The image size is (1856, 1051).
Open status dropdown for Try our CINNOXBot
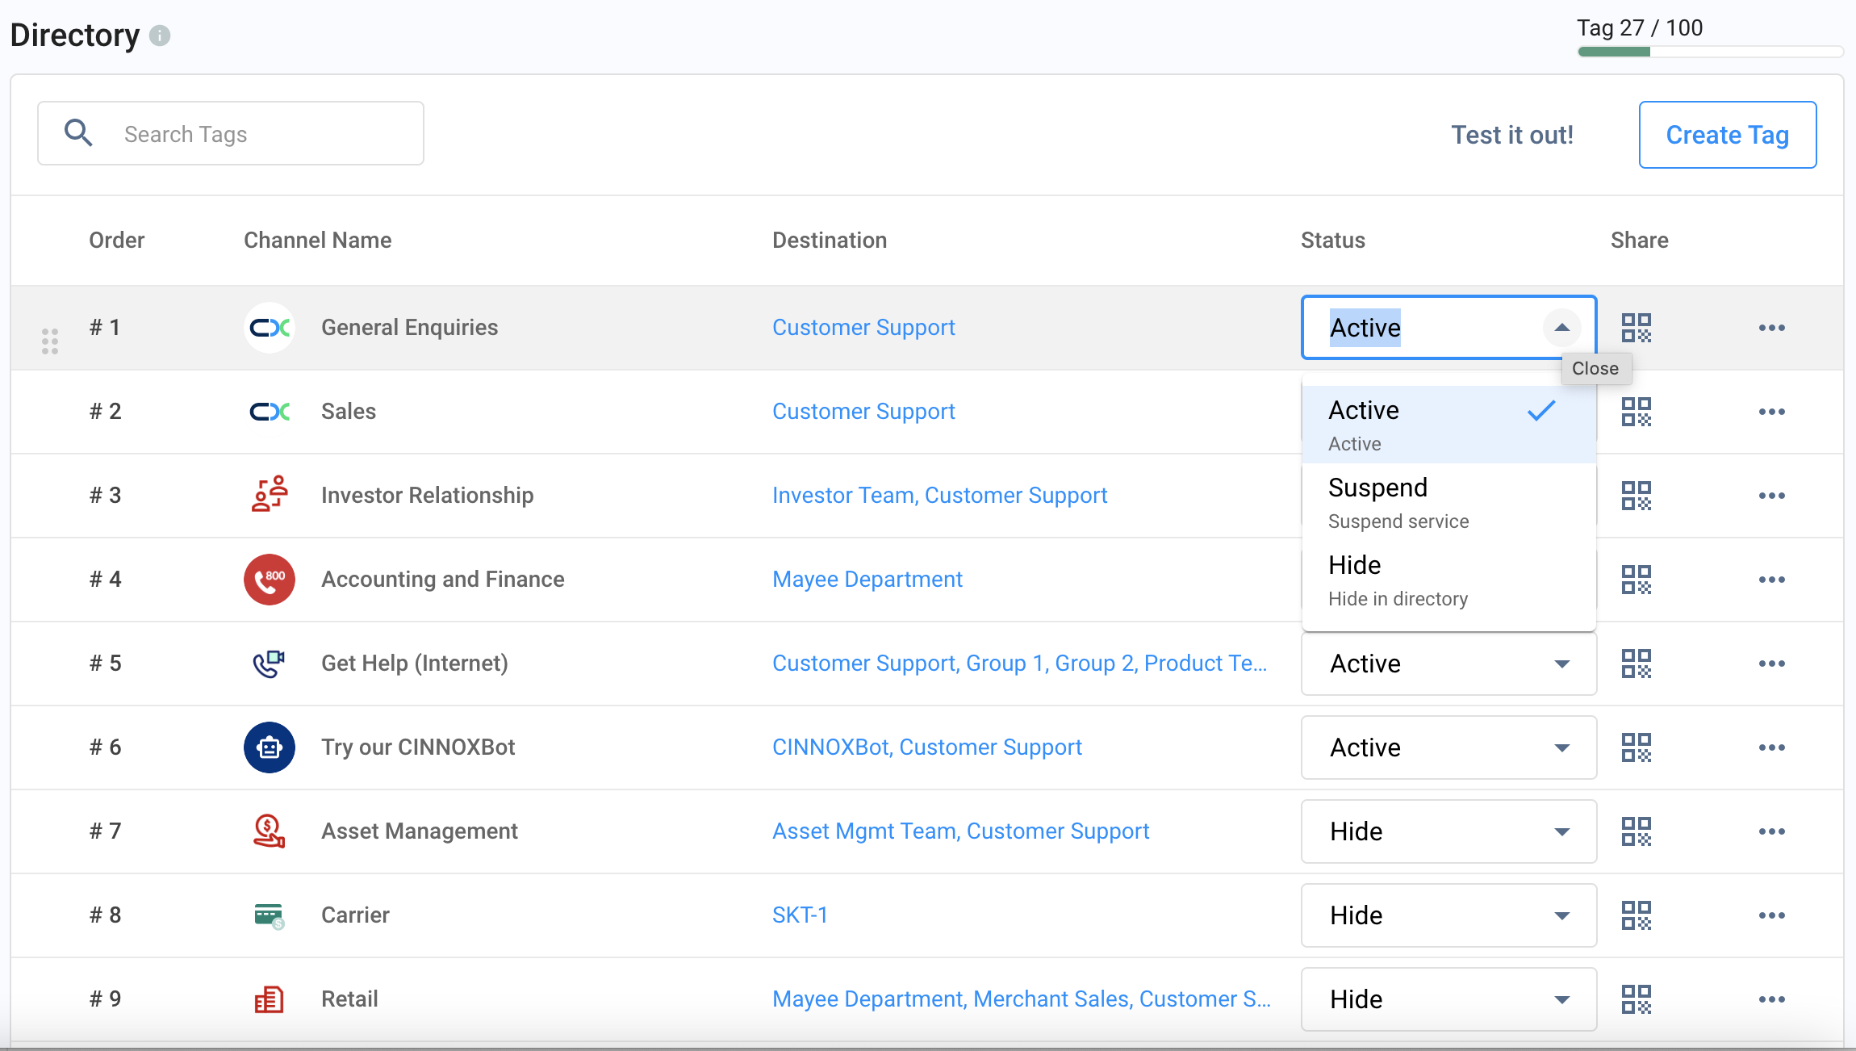tap(1448, 747)
